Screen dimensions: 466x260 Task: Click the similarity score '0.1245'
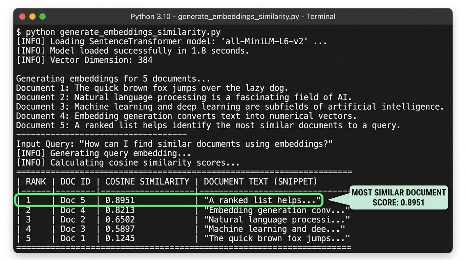point(120,238)
